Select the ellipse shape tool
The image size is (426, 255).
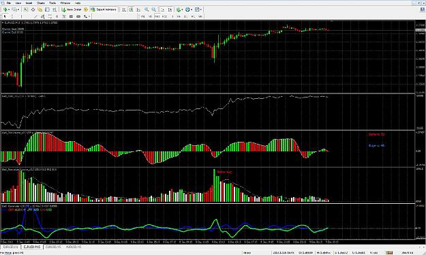78,16
